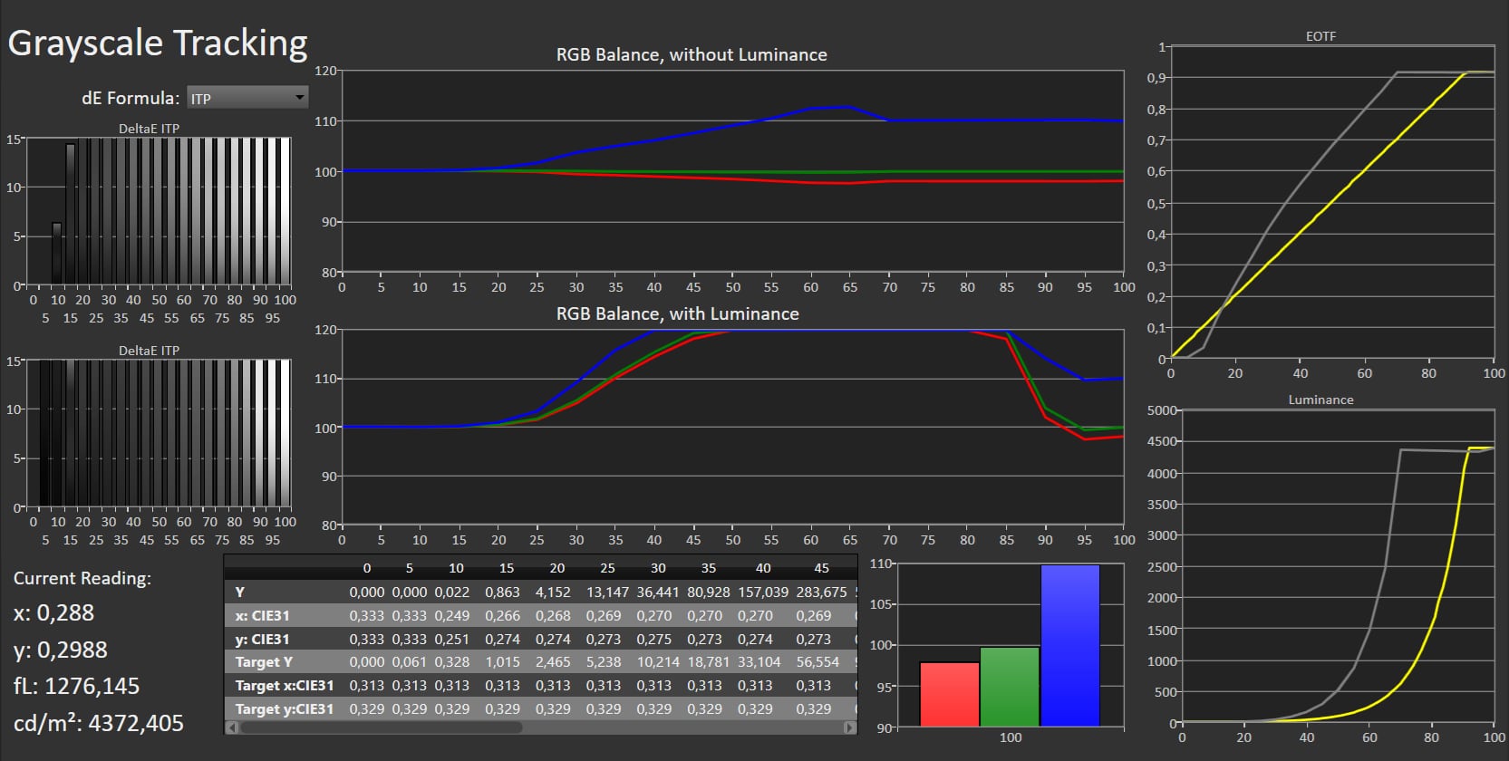Click the 'RGB Balance, with Luminance' title
The image size is (1509, 761).
[677, 314]
